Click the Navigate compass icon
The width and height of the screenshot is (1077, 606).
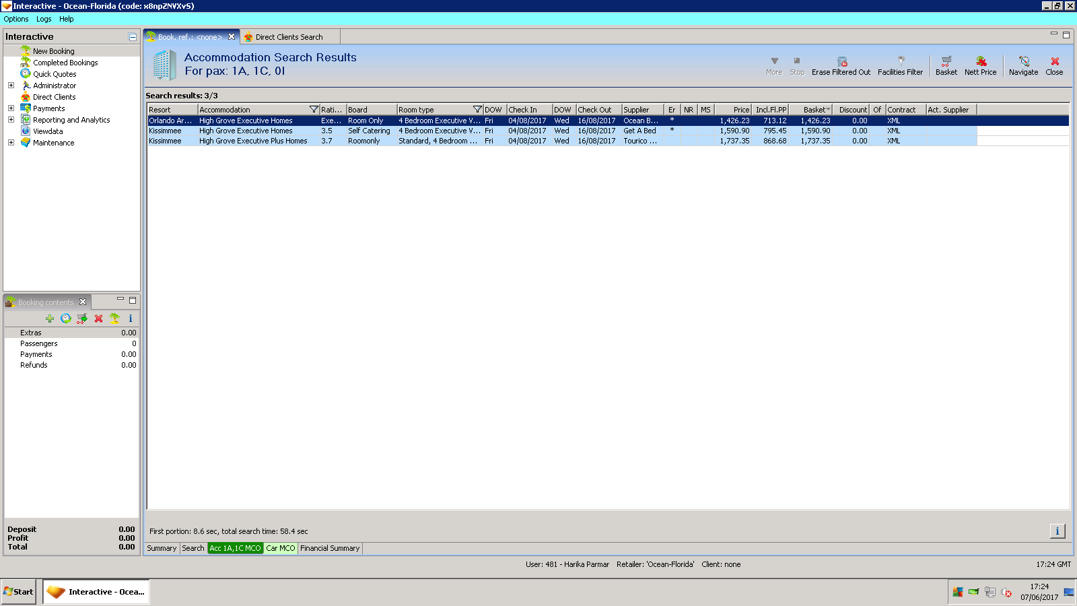pos(1024,61)
